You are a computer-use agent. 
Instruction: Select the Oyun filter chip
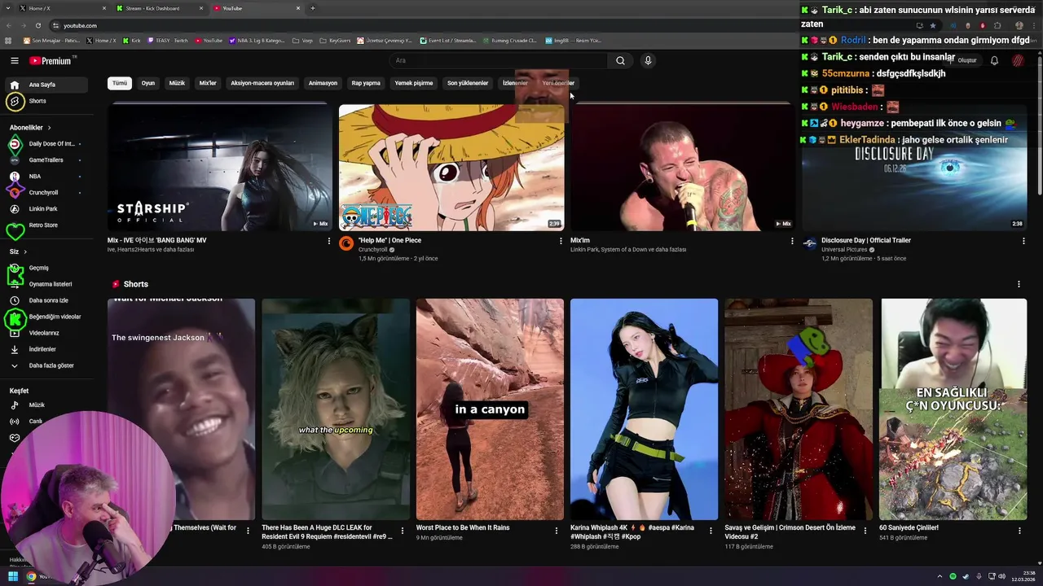point(147,83)
